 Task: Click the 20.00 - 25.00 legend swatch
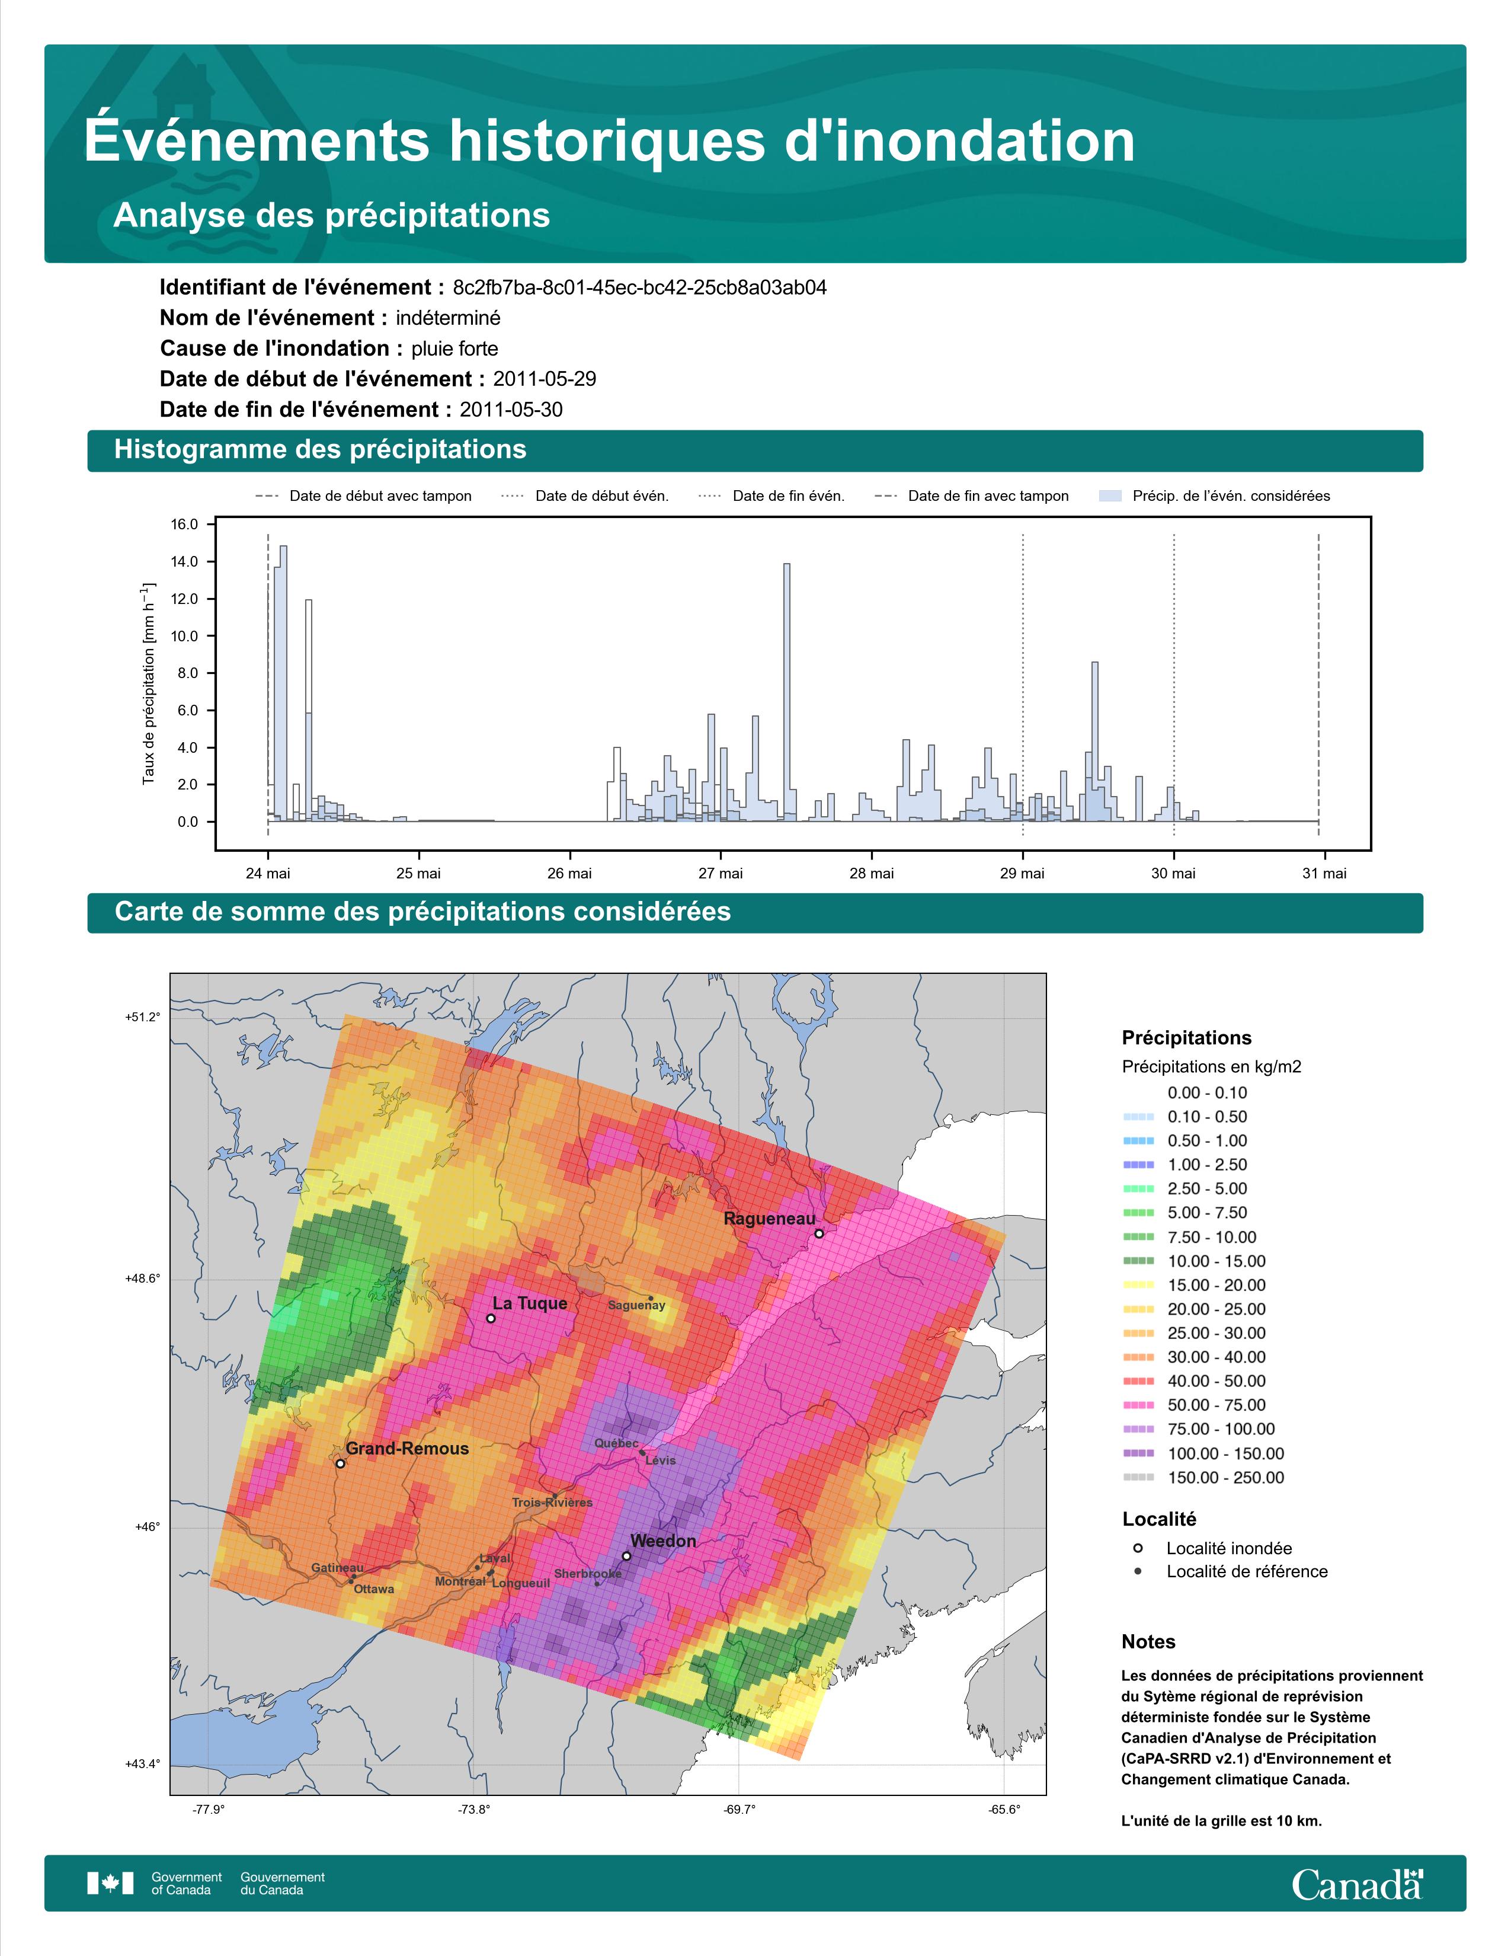click(x=1138, y=1309)
